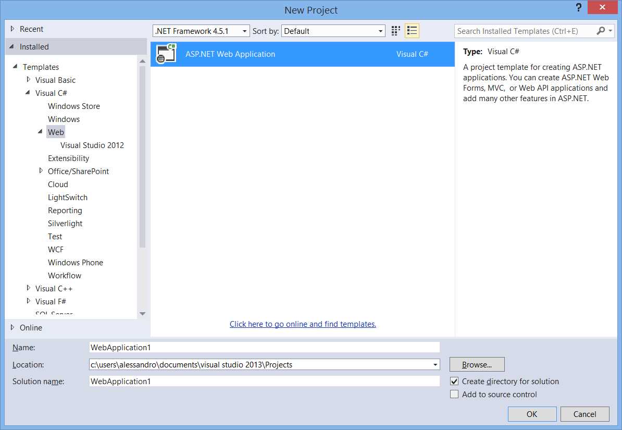Switch to the Online templates section
622x430 pixels.
[x=29, y=327]
